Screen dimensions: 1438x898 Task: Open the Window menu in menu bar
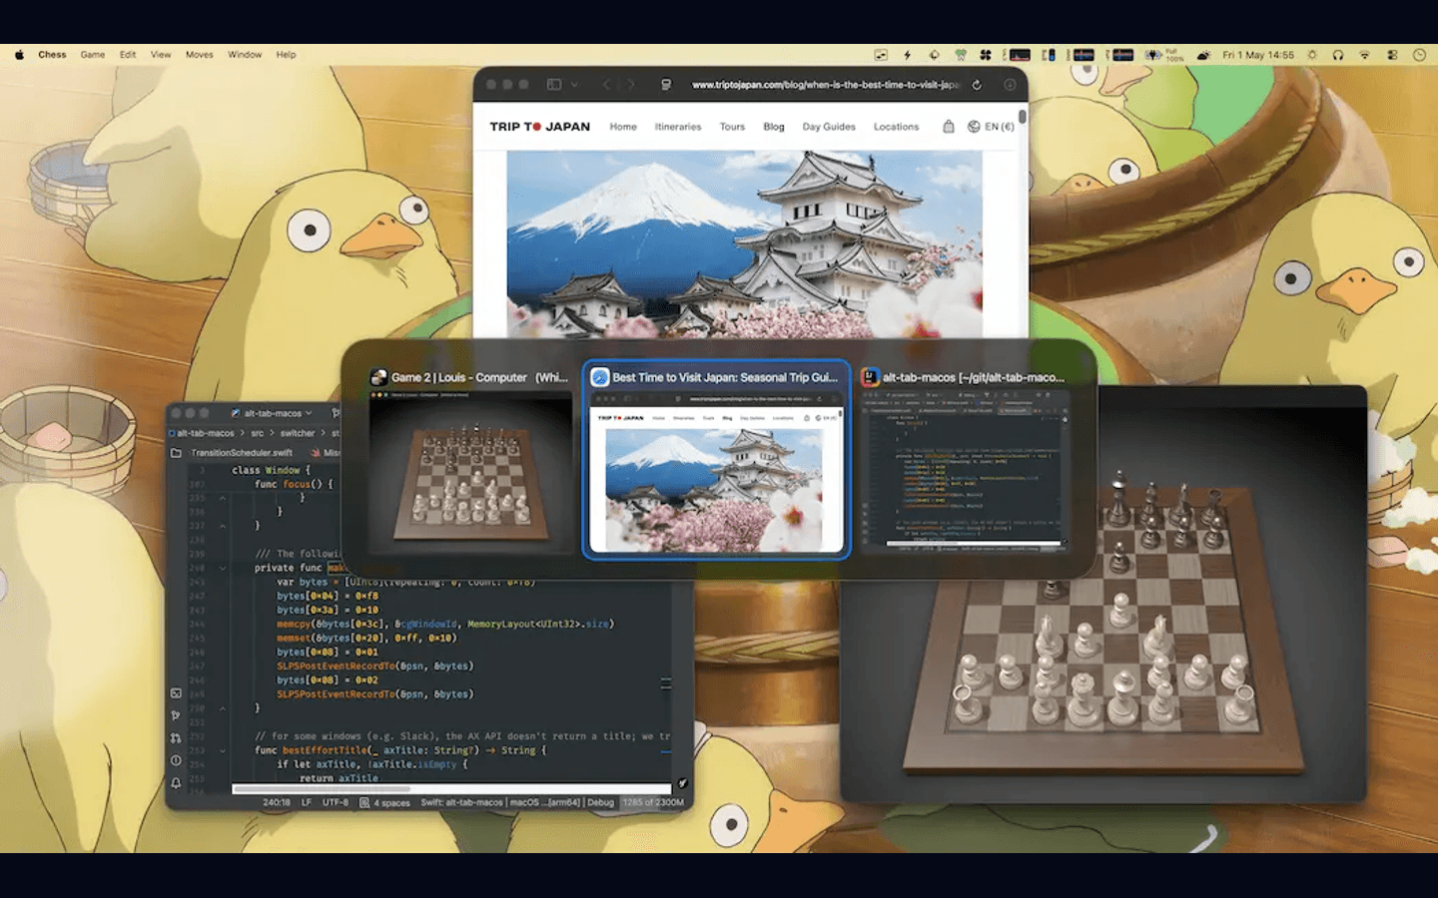245,55
